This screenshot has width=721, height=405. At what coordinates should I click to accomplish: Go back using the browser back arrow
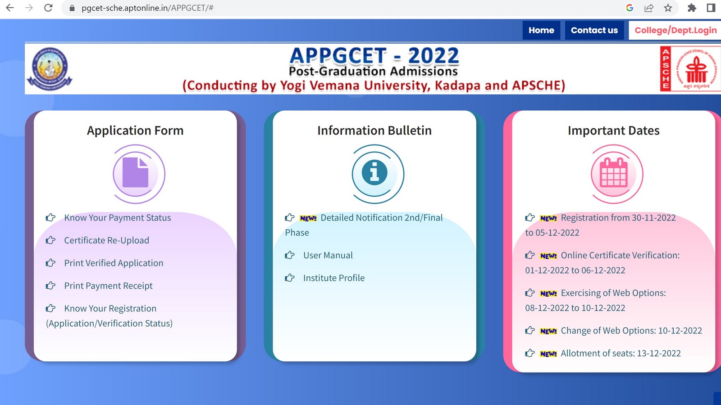click(x=9, y=8)
